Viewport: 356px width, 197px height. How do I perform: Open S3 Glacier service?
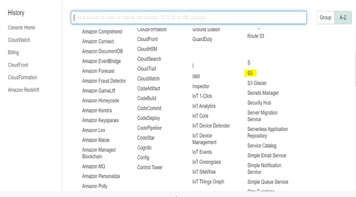(257, 83)
